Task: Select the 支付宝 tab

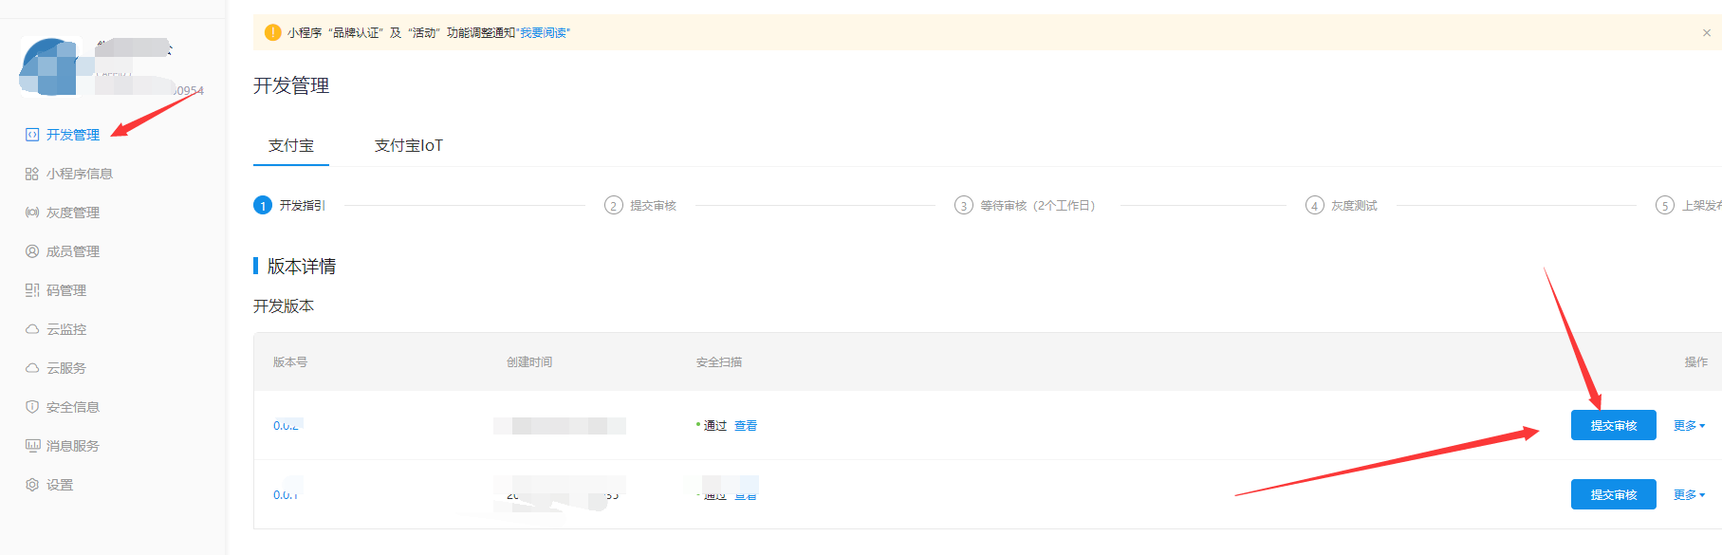Action: [290, 145]
